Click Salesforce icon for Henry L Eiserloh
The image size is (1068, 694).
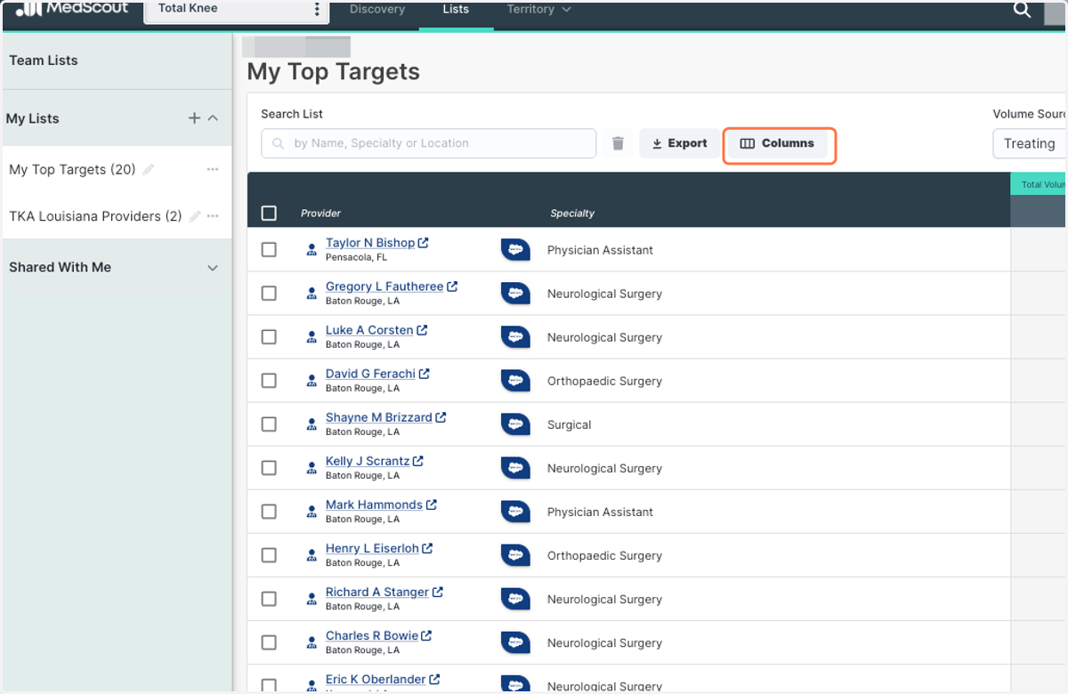click(515, 555)
